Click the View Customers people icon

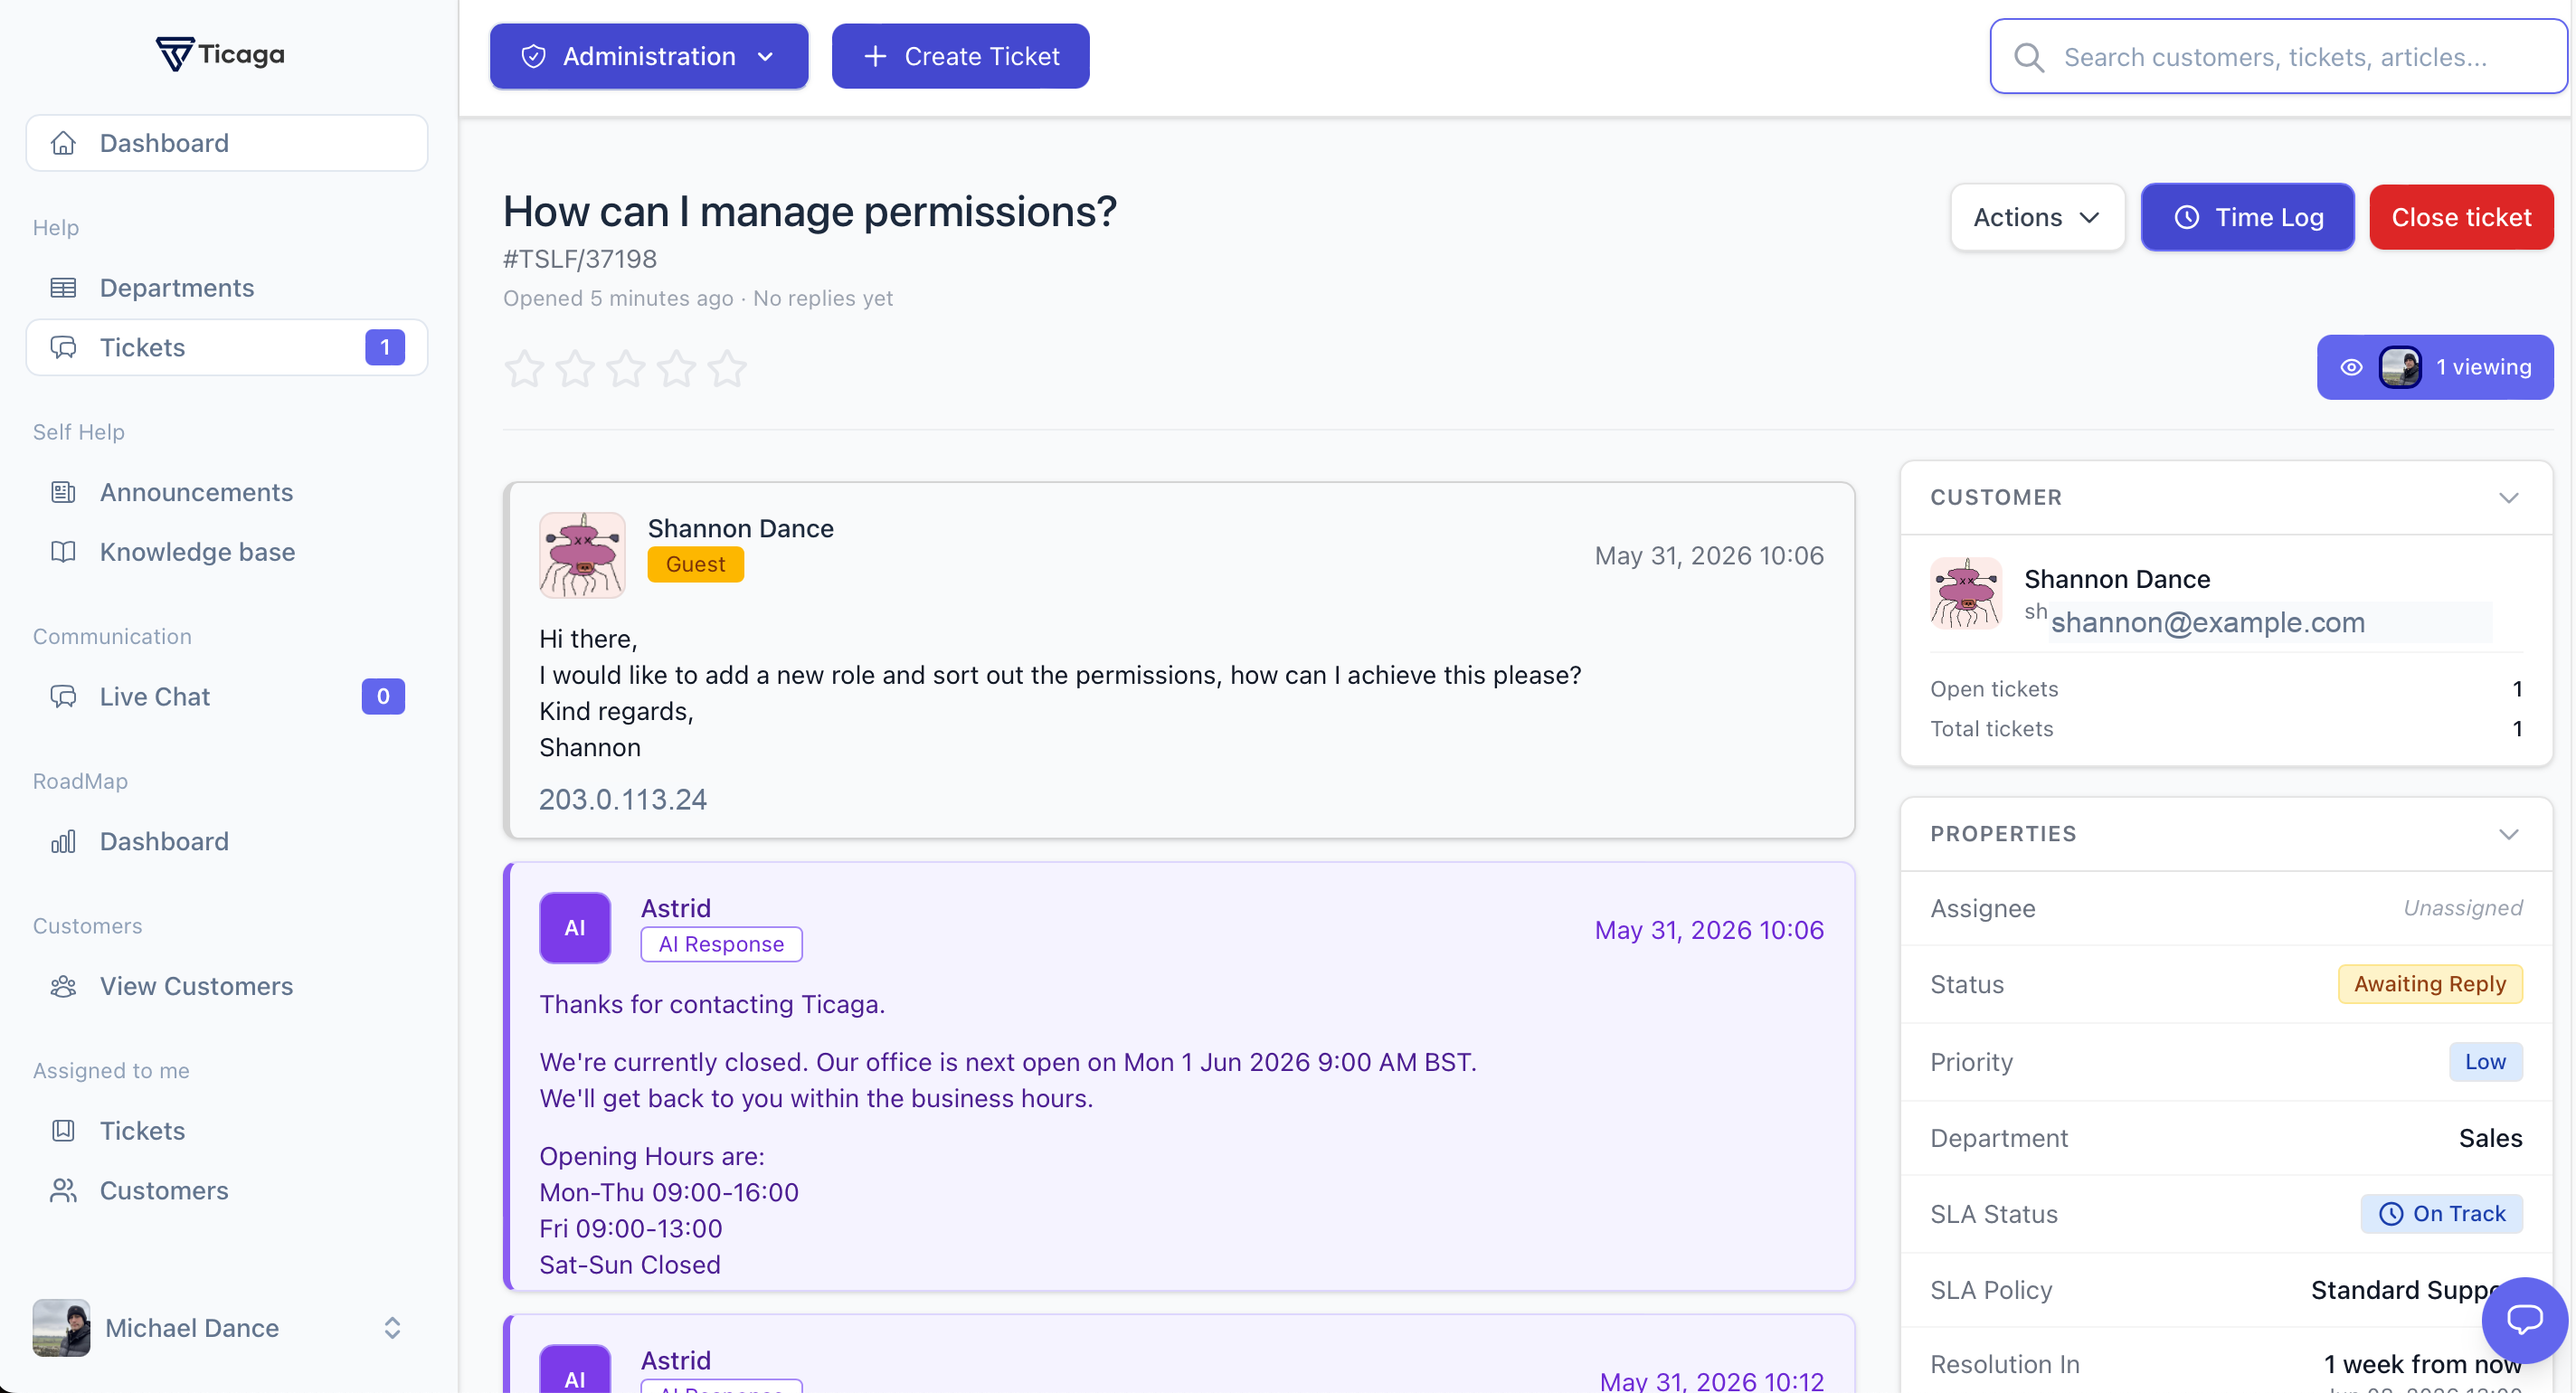coord(63,987)
